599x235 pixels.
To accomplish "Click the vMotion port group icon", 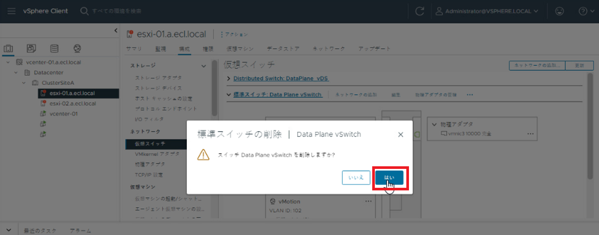I will pyautogui.click(x=273, y=201).
